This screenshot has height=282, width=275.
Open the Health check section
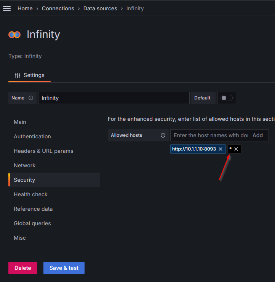[x=30, y=194]
